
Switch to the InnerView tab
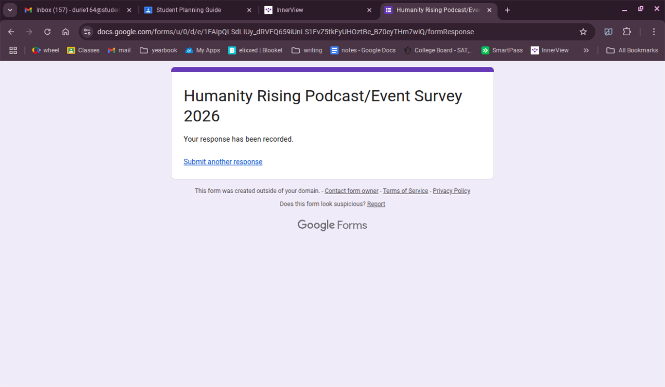tap(318, 10)
